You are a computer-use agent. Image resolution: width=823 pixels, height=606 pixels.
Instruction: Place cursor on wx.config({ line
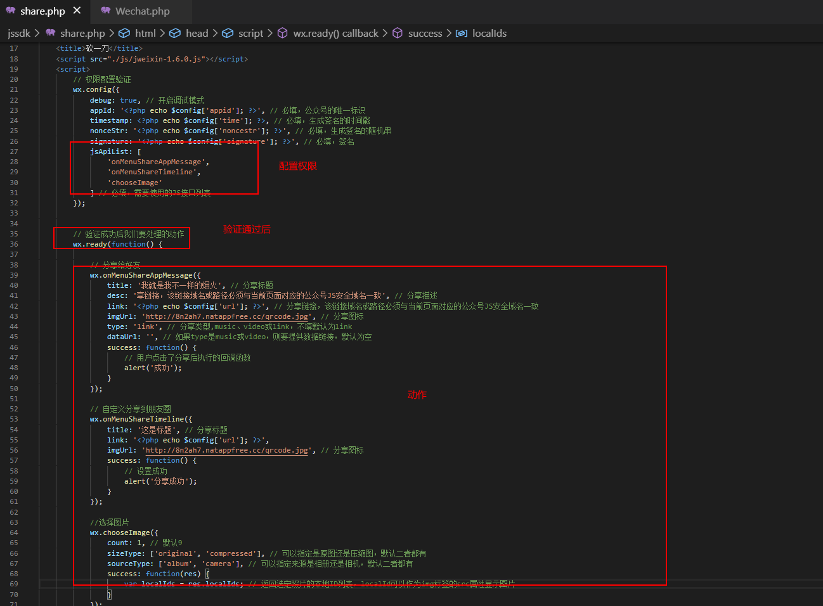point(96,89)
